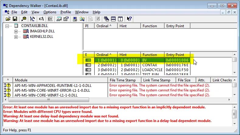Collapse the CONTAXLIB.DLL root tree node
Screen dimensions: 240x135
[x=7, y=26]
